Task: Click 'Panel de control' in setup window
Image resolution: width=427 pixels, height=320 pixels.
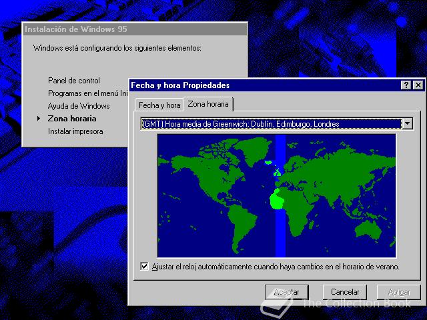Action: (x=74, y=81)
